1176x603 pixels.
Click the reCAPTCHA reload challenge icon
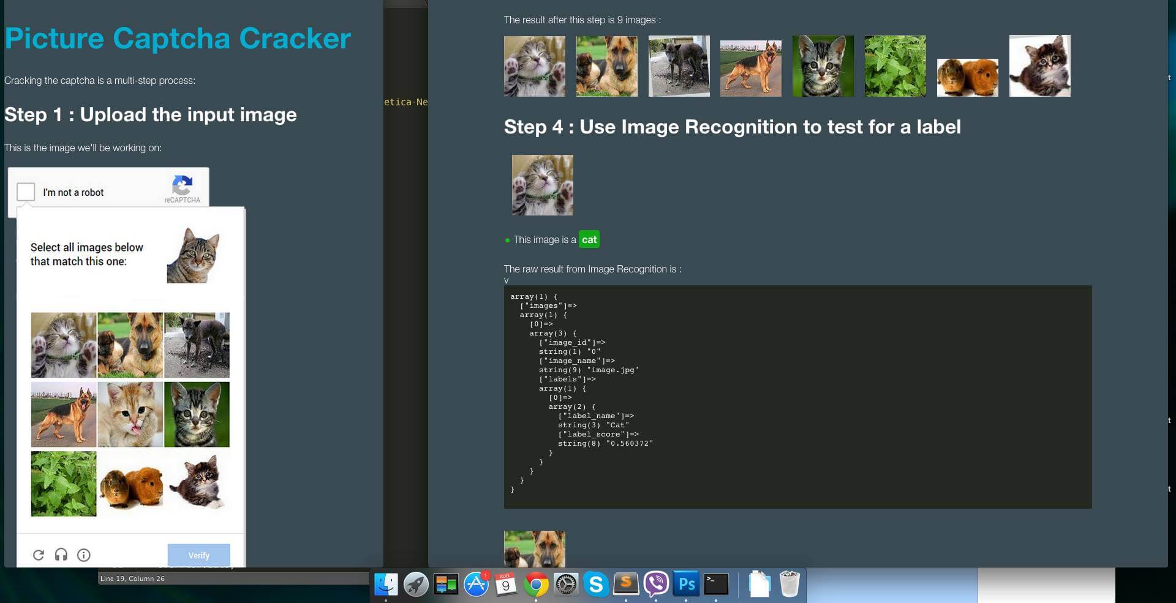[x=39, y=555]
